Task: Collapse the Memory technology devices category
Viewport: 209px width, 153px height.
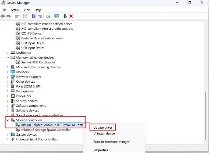Action: 8,58
